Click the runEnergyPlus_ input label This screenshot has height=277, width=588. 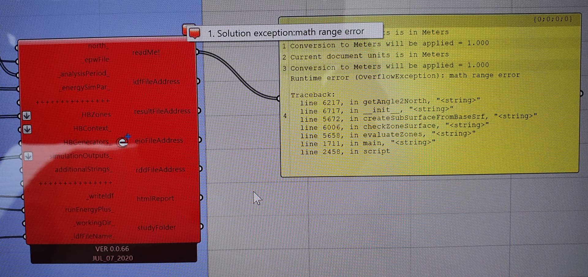click(90, 210)
